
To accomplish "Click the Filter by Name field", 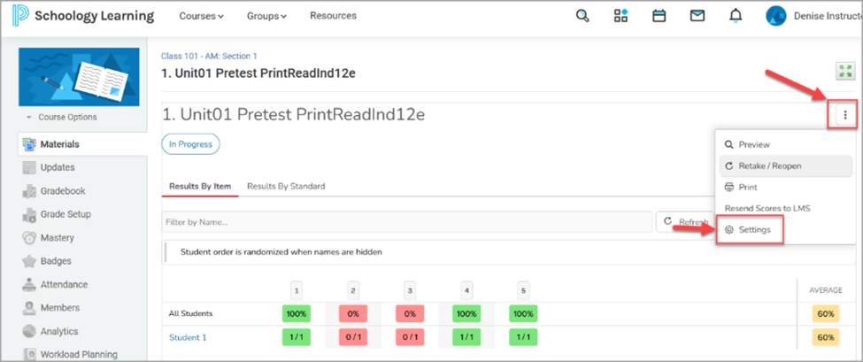I will [x=405, y=221].
